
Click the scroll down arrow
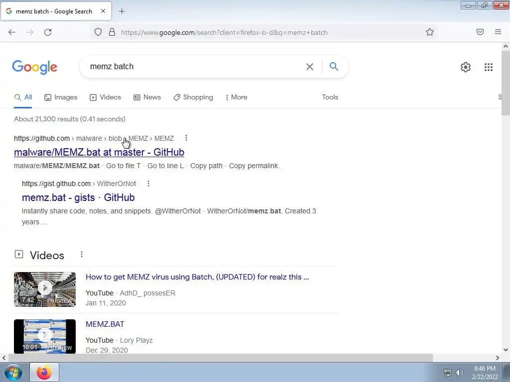tap(506, 350)
